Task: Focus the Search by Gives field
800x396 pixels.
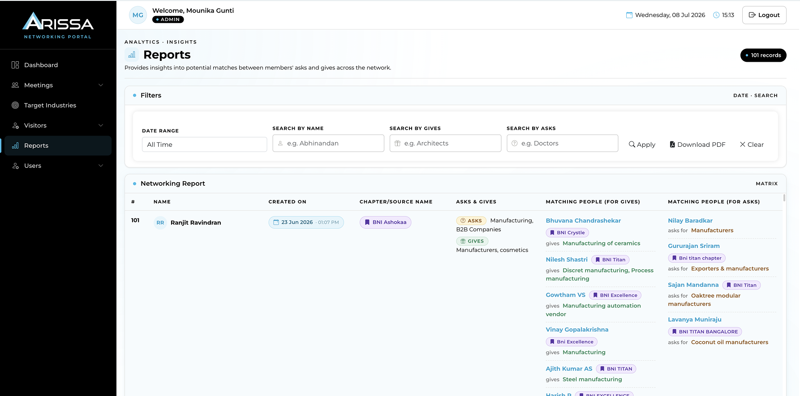Action: [x=445, y=143]
